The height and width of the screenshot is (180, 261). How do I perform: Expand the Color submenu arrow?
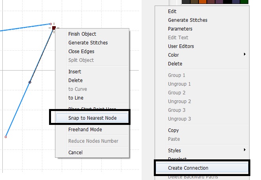[x=245, y=54]
